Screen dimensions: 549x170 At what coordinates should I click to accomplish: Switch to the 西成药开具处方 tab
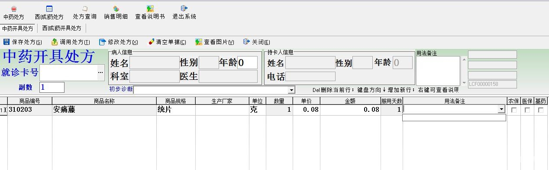62,28
